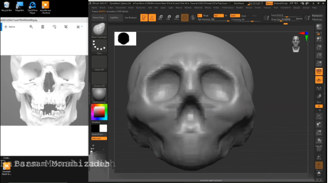Click the Home Page button

[x=99, y=18]
